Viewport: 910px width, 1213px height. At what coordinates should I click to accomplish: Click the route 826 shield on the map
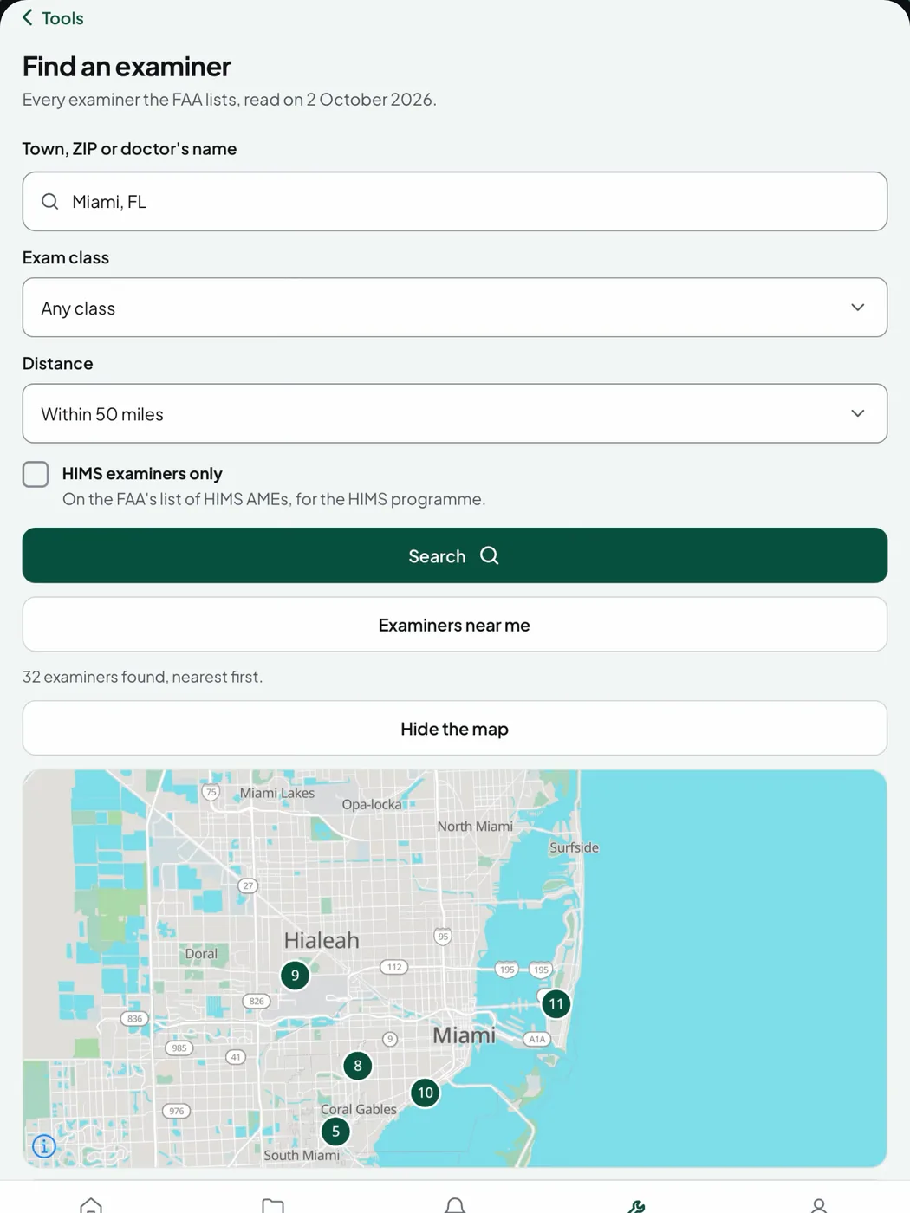coord(257,1001)
